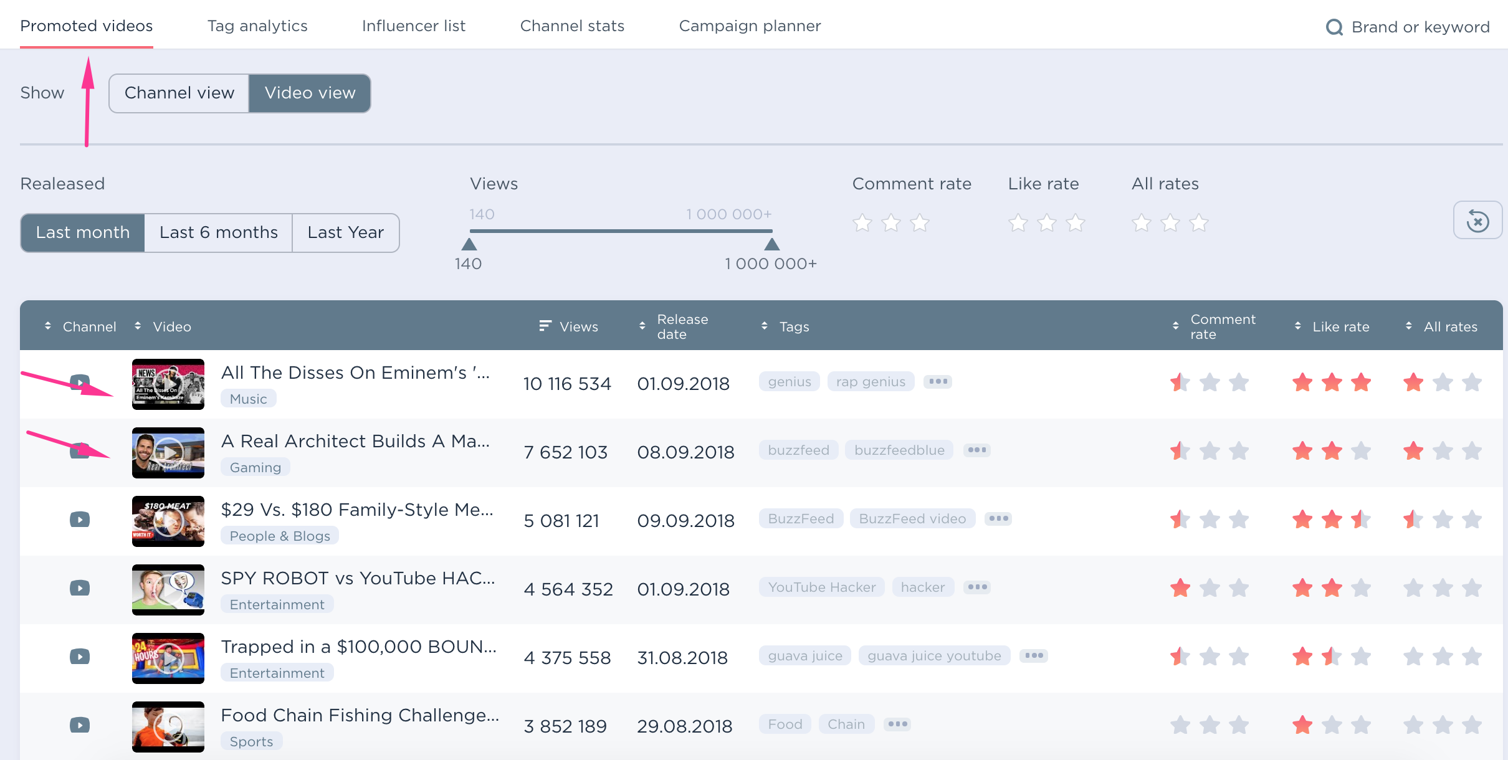Open the Tag analytics tab
The width and height of the screenshot is (1508, 760).
coord(257,26)
